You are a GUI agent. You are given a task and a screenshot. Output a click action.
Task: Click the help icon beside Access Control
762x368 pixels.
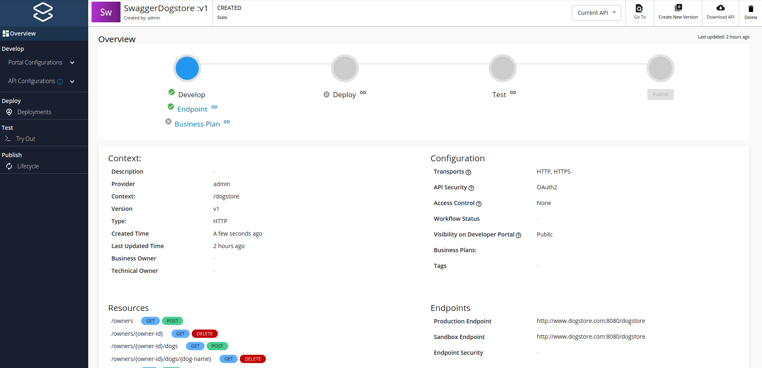[479, 203]
